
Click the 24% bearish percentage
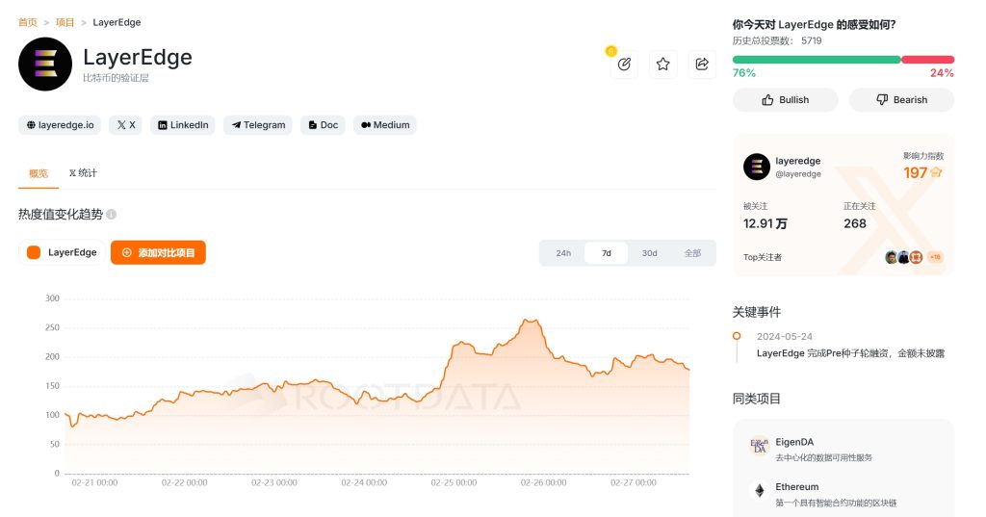[x=942, y=73]
